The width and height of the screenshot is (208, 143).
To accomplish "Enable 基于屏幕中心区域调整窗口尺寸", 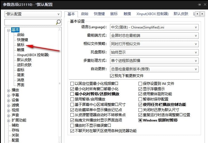I will [x=72, y=105].
